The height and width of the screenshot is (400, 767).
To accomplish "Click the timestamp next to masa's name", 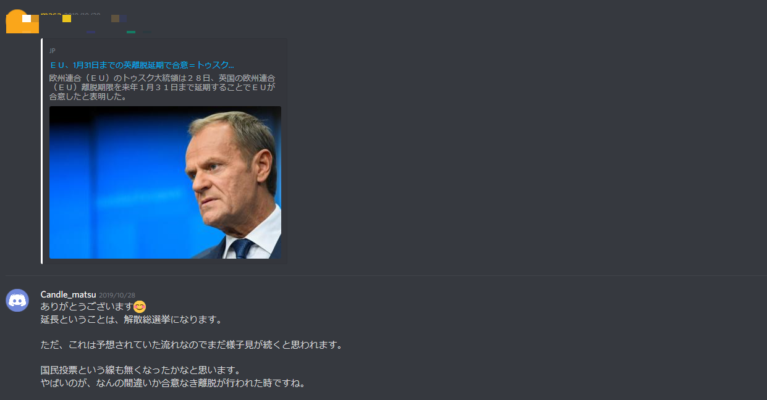I will pyautogui.click(x=82, y=14).
